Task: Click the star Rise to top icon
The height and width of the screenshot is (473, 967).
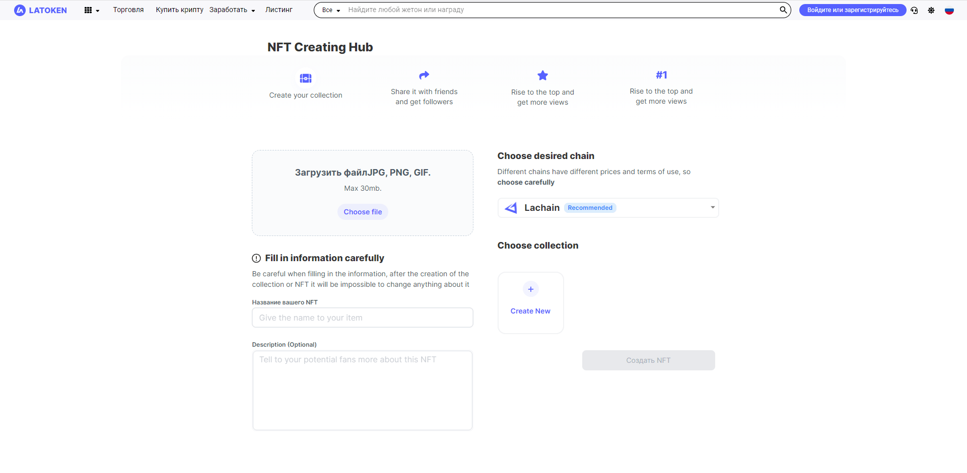Action: pyautogui.click(x=542, y=75)
